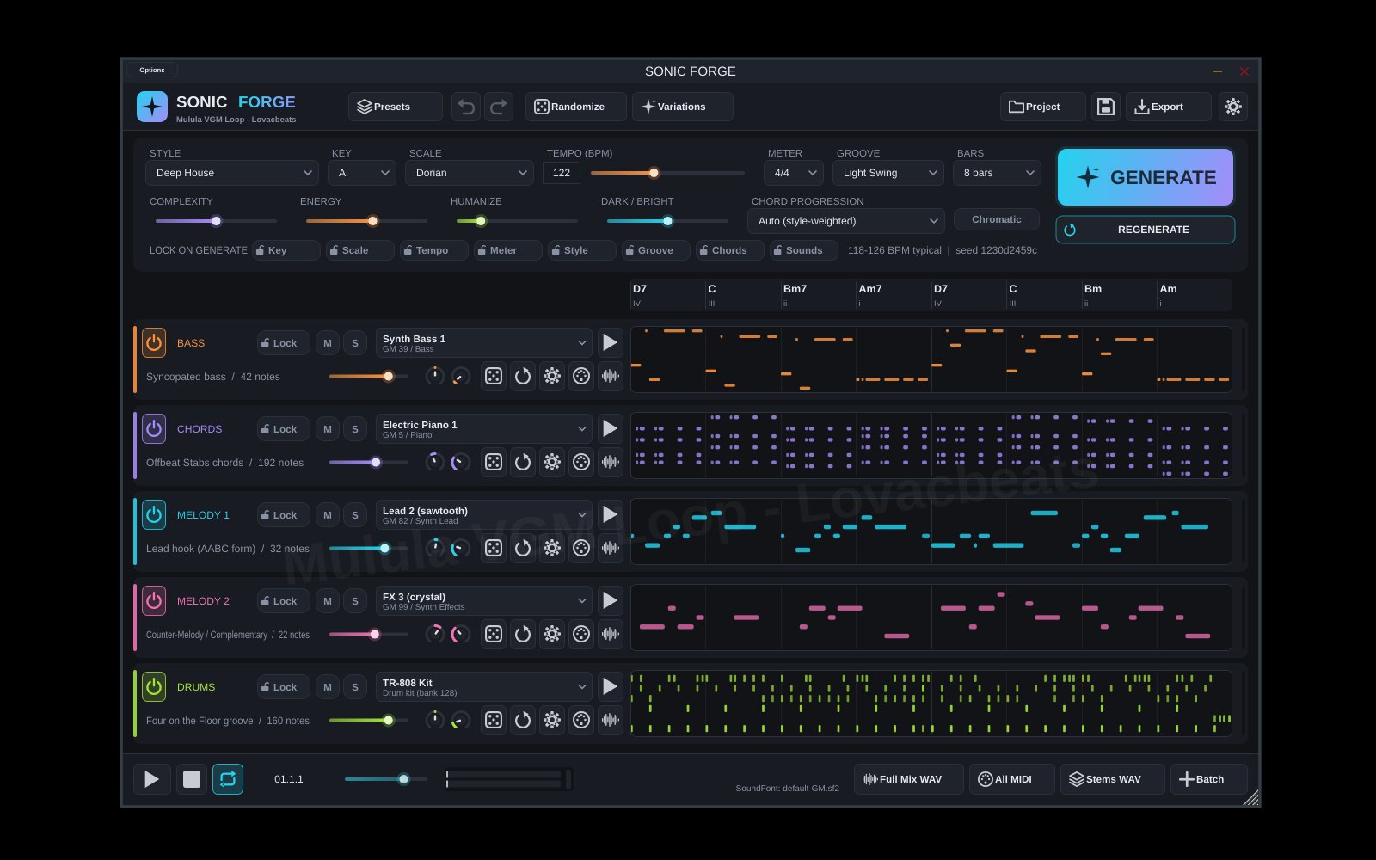Mute the MELODY 1 track
The width and height of the screenshot is (1376, 860).
coord(328,515)
